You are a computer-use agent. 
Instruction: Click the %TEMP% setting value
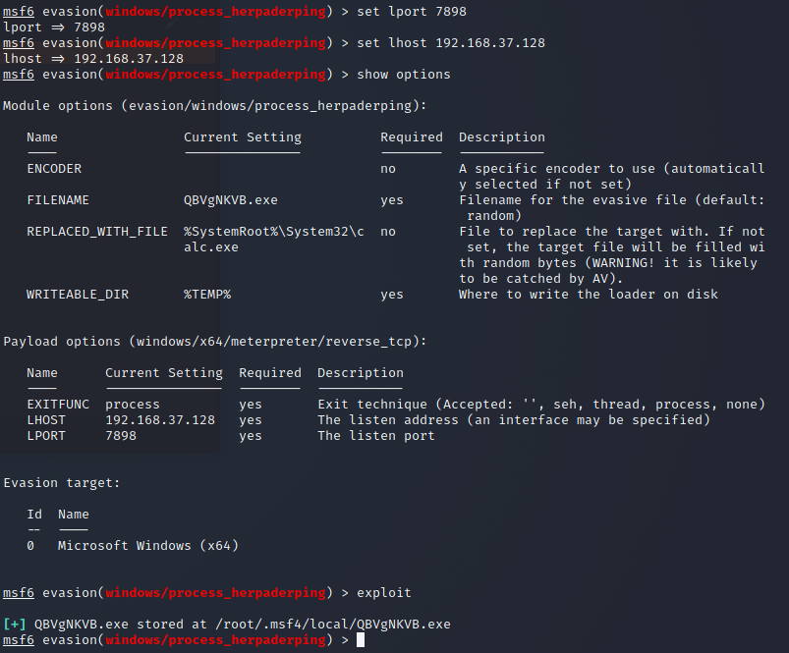[x=207, y=294]
